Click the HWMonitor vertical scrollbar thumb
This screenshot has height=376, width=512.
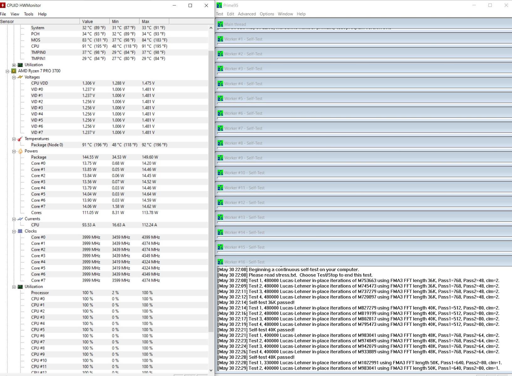tap(211, 191)
